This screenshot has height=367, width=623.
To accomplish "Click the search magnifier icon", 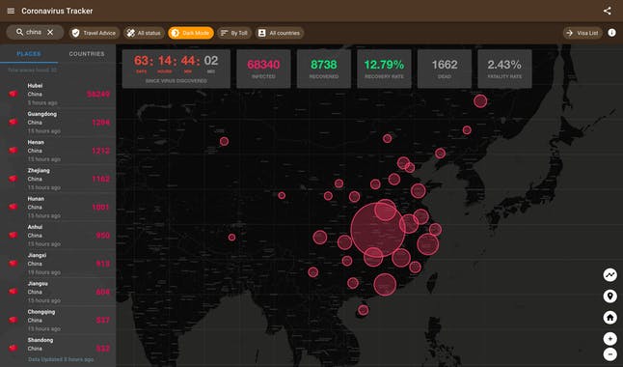I will coord(19,32).
